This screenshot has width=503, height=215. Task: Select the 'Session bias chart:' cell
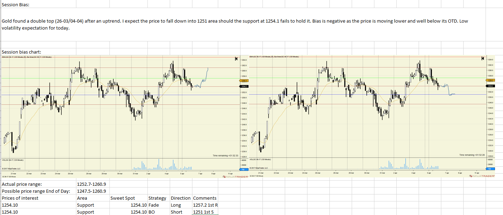(x=38, y=52)
